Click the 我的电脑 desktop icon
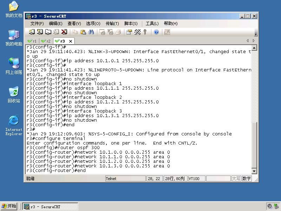 coord(14,38)
